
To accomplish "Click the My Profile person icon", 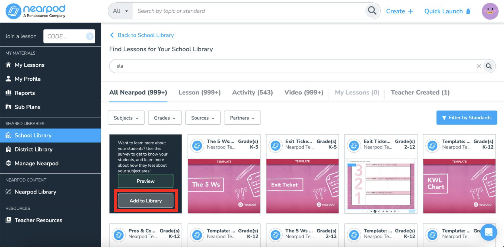I will 8,79.
